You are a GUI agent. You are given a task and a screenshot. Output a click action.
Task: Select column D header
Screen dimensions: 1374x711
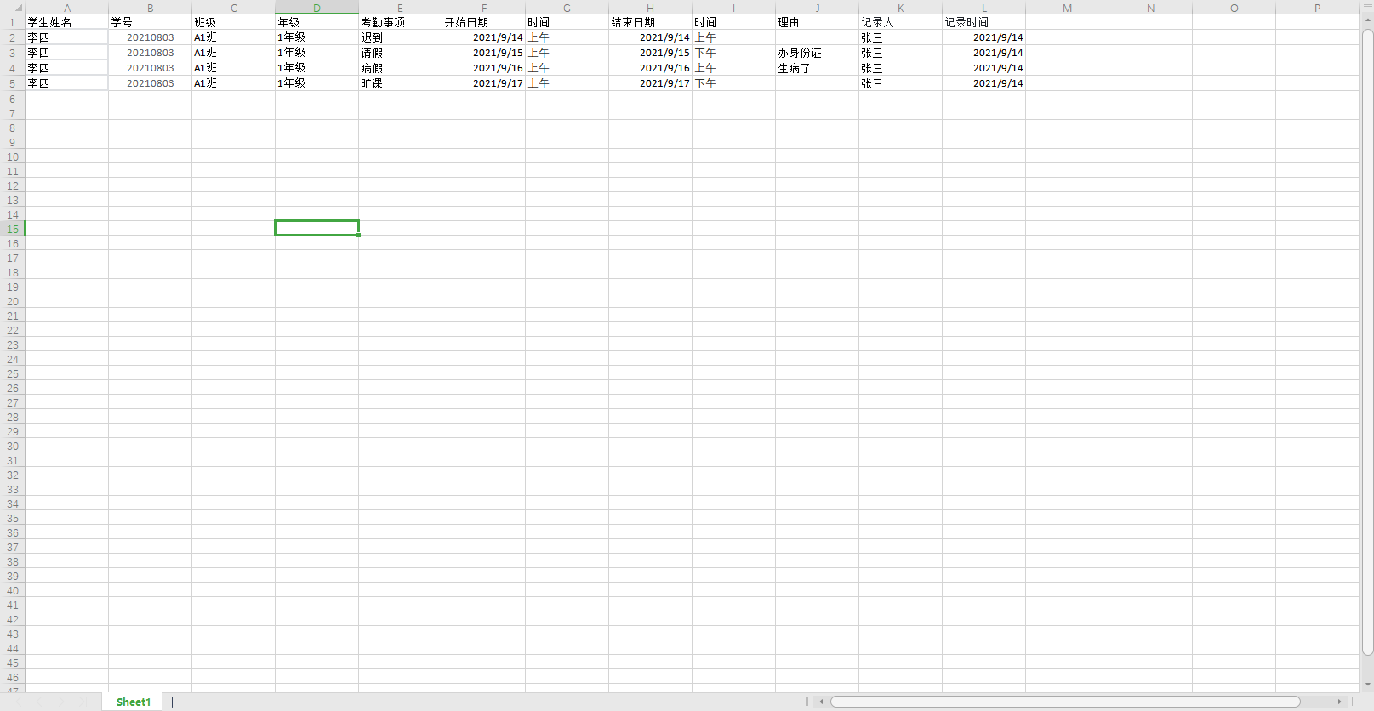(x=316, y=8)
